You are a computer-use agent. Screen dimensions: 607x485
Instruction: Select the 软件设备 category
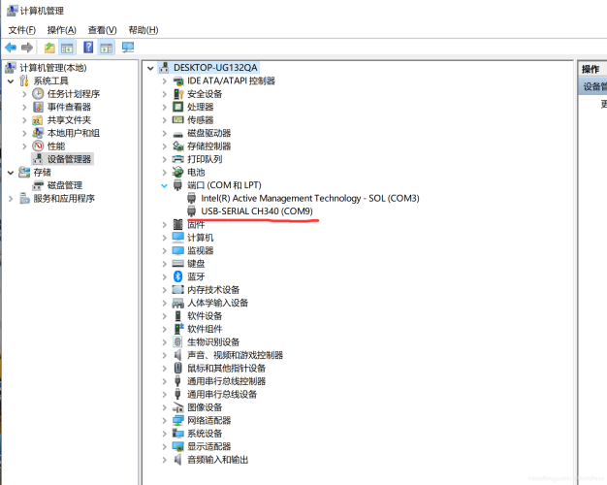[205, 315]
